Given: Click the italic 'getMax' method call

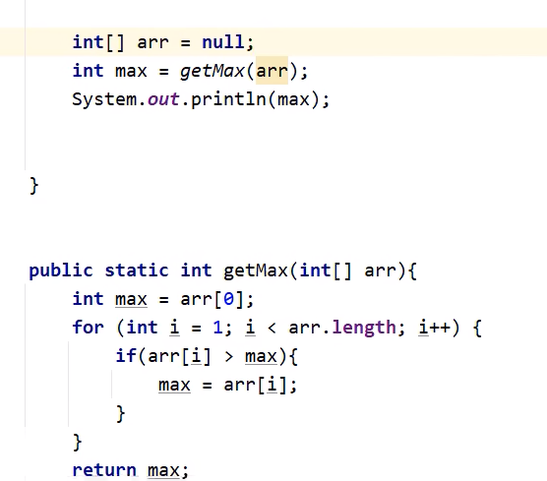Looking at the screenshot, I should click(213, 72).
